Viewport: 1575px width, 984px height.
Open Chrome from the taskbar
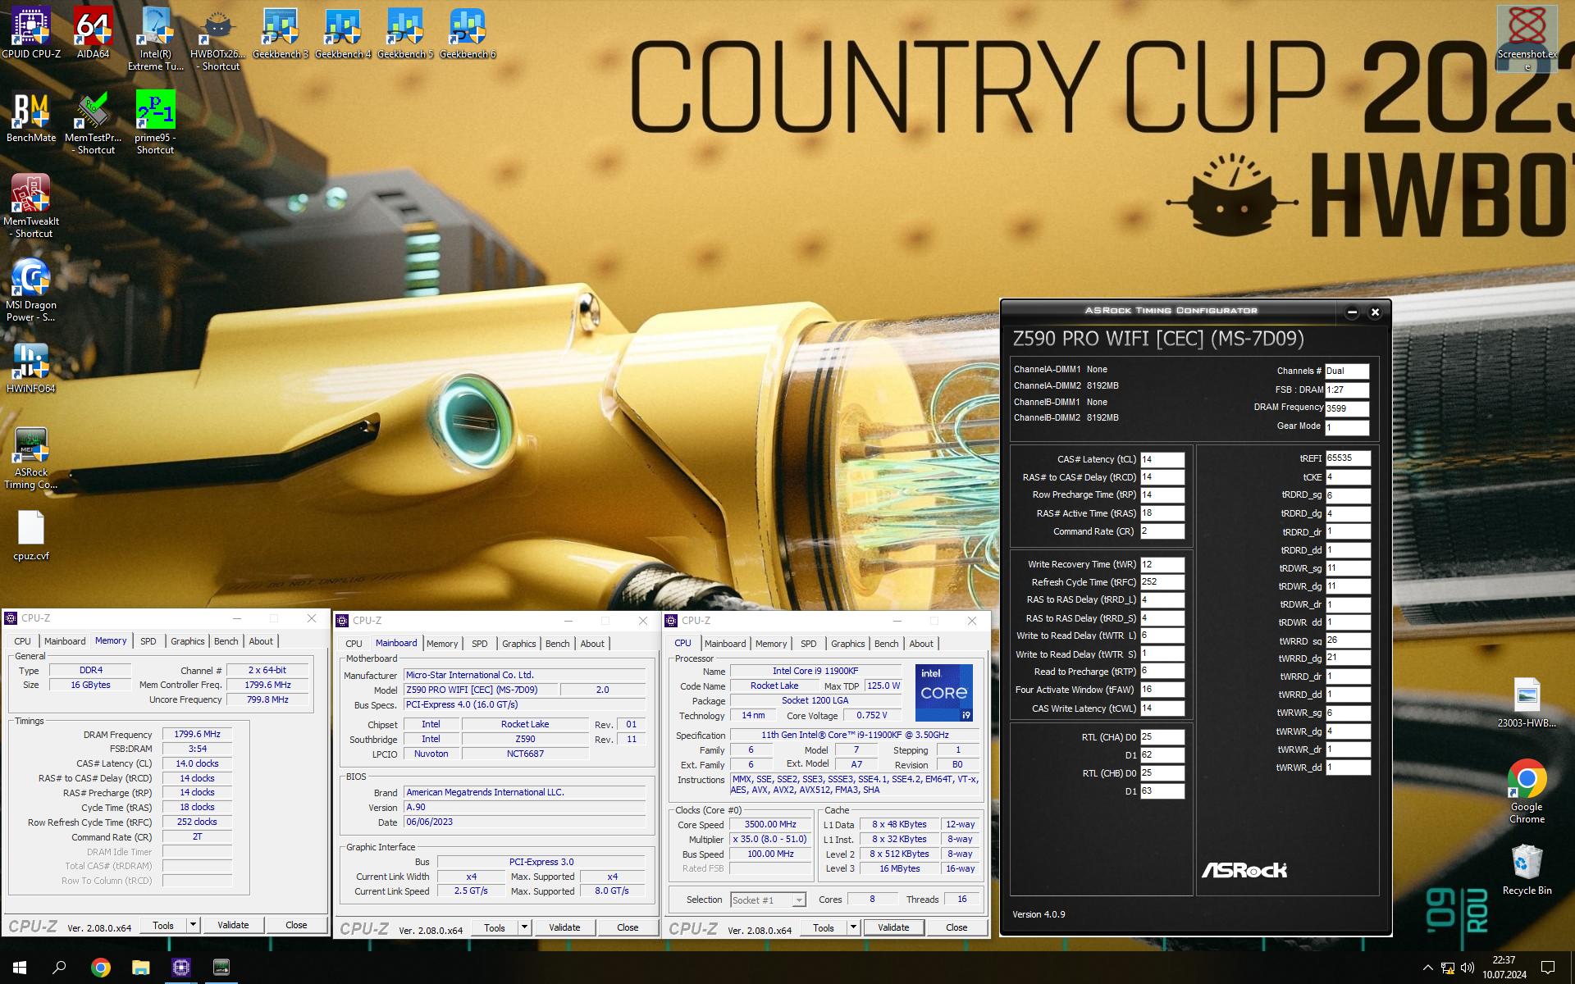(x=100, y=968)
